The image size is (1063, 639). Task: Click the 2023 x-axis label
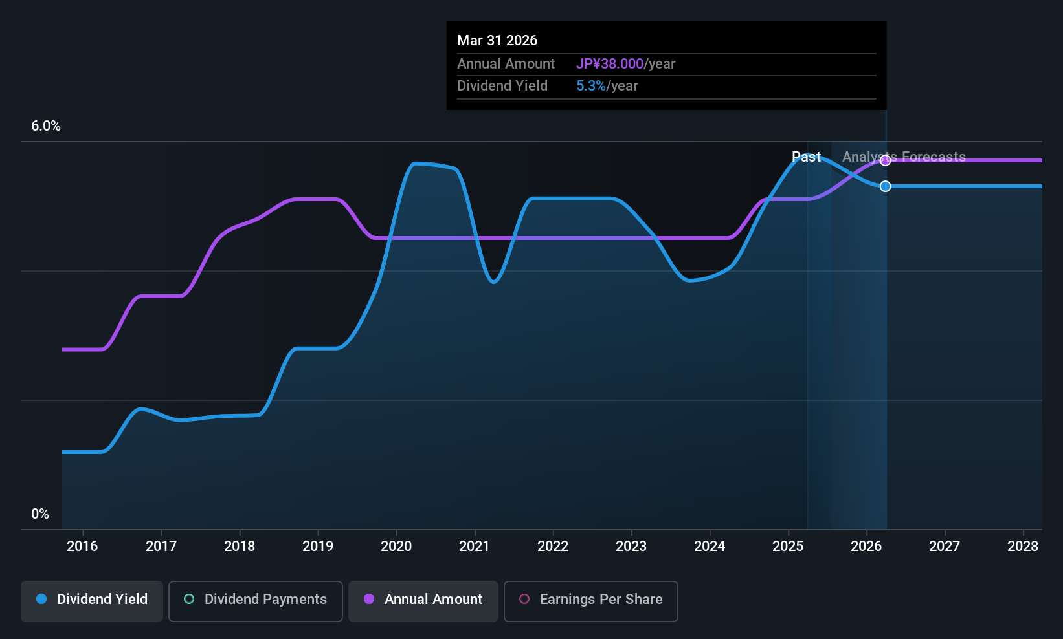(x=631, y=547)
